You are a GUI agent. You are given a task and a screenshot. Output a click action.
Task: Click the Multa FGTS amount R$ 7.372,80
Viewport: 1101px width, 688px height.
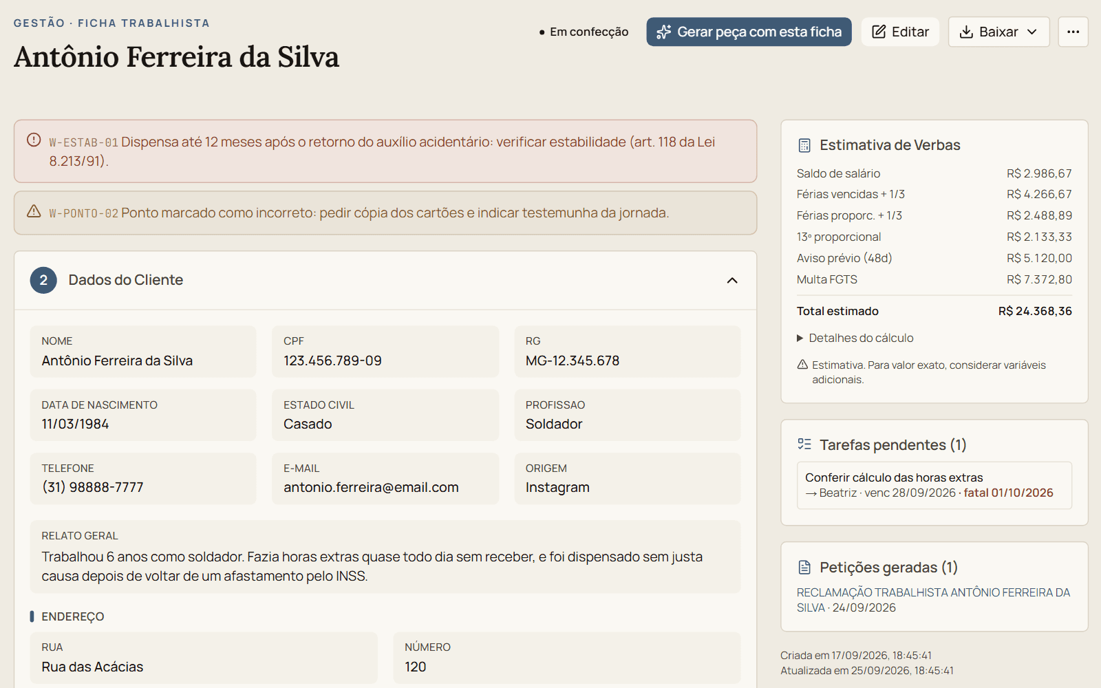(x=1039, y=279)
